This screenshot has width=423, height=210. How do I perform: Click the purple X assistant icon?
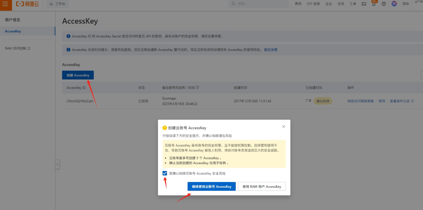click(x=394, y=4)
